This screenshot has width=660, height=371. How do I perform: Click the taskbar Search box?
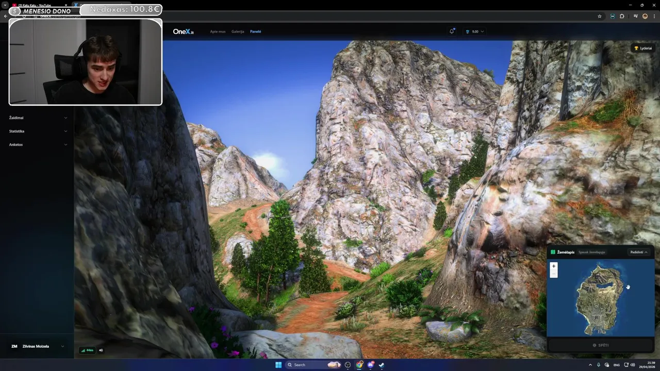coord(313,365)
